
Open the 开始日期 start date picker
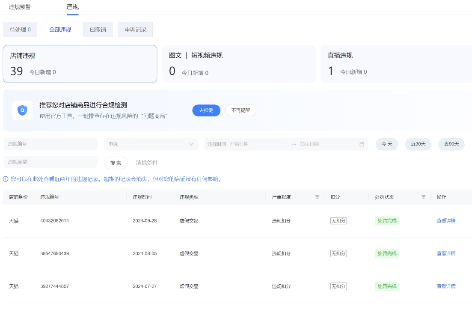[257, 144]
